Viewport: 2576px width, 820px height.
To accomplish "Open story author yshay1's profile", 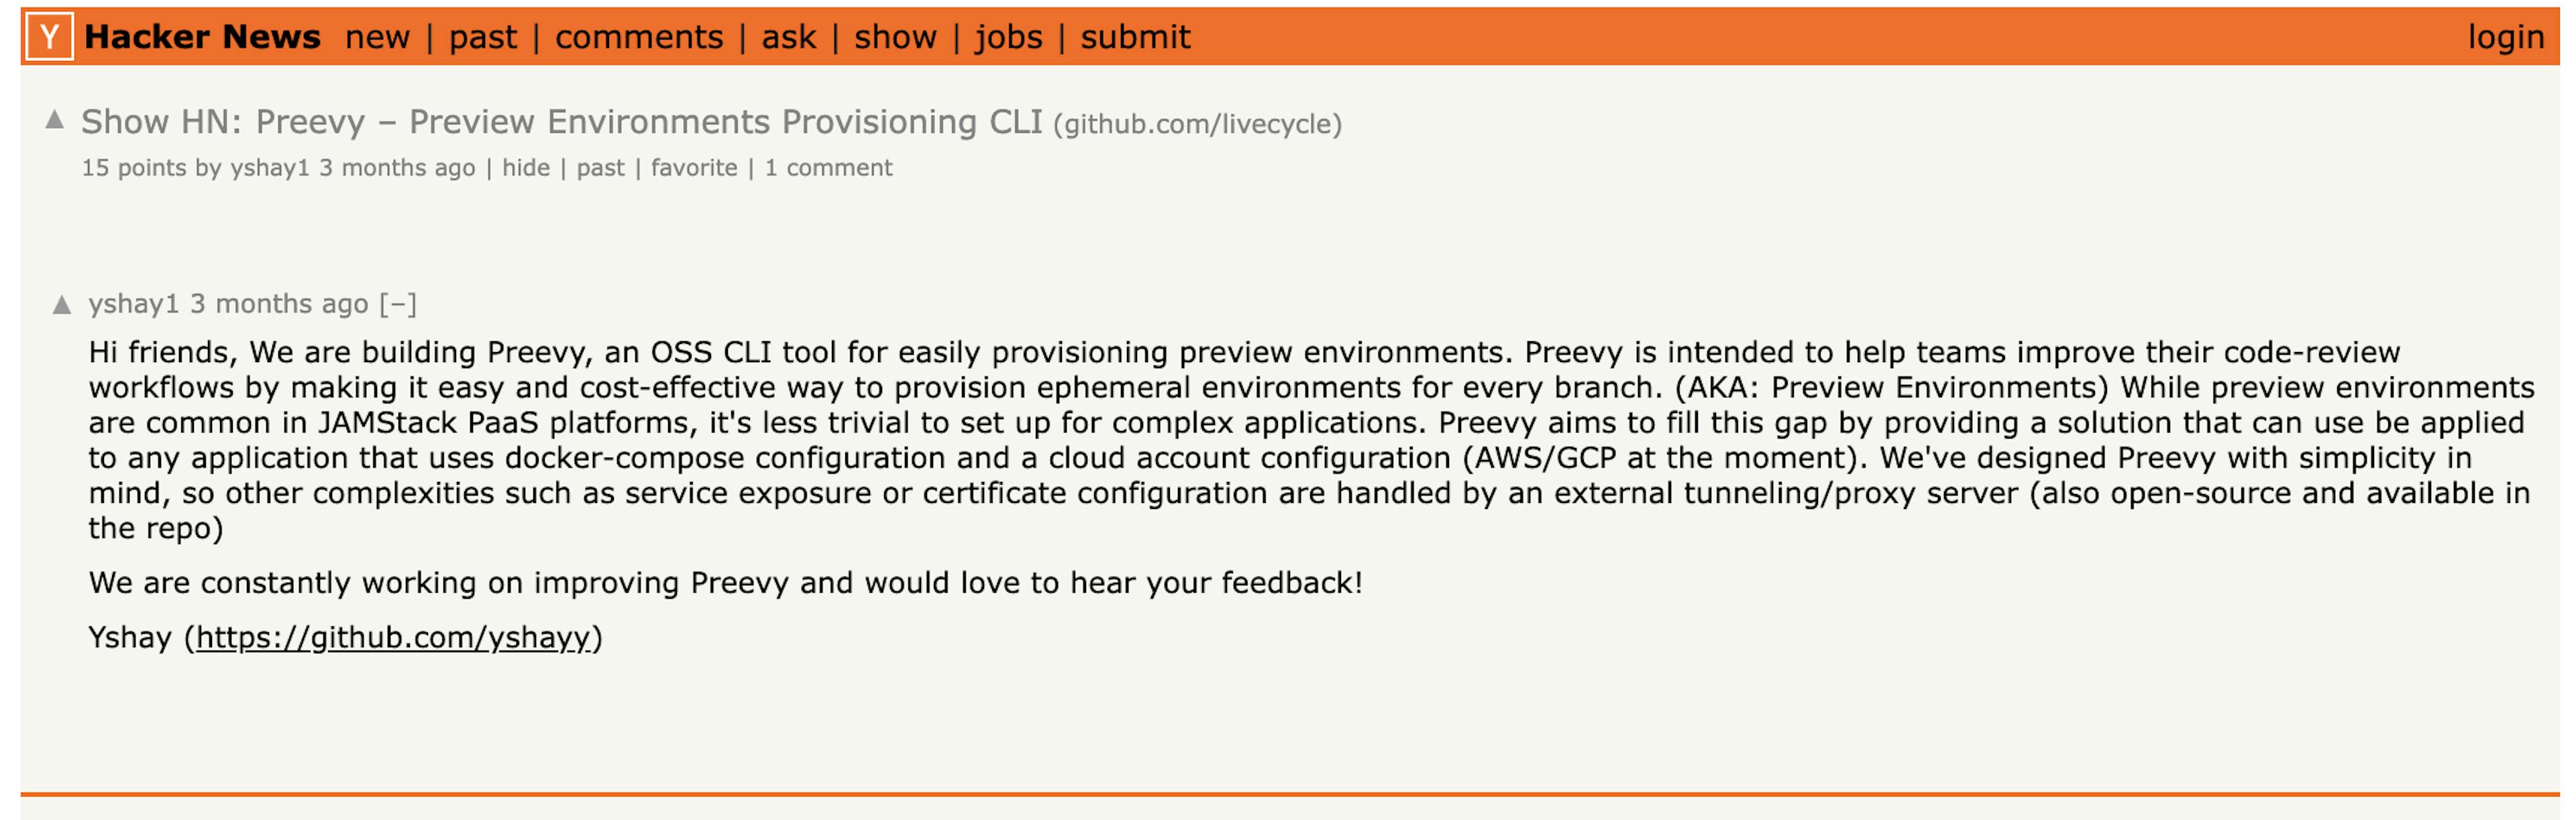I will coord(270,168).
